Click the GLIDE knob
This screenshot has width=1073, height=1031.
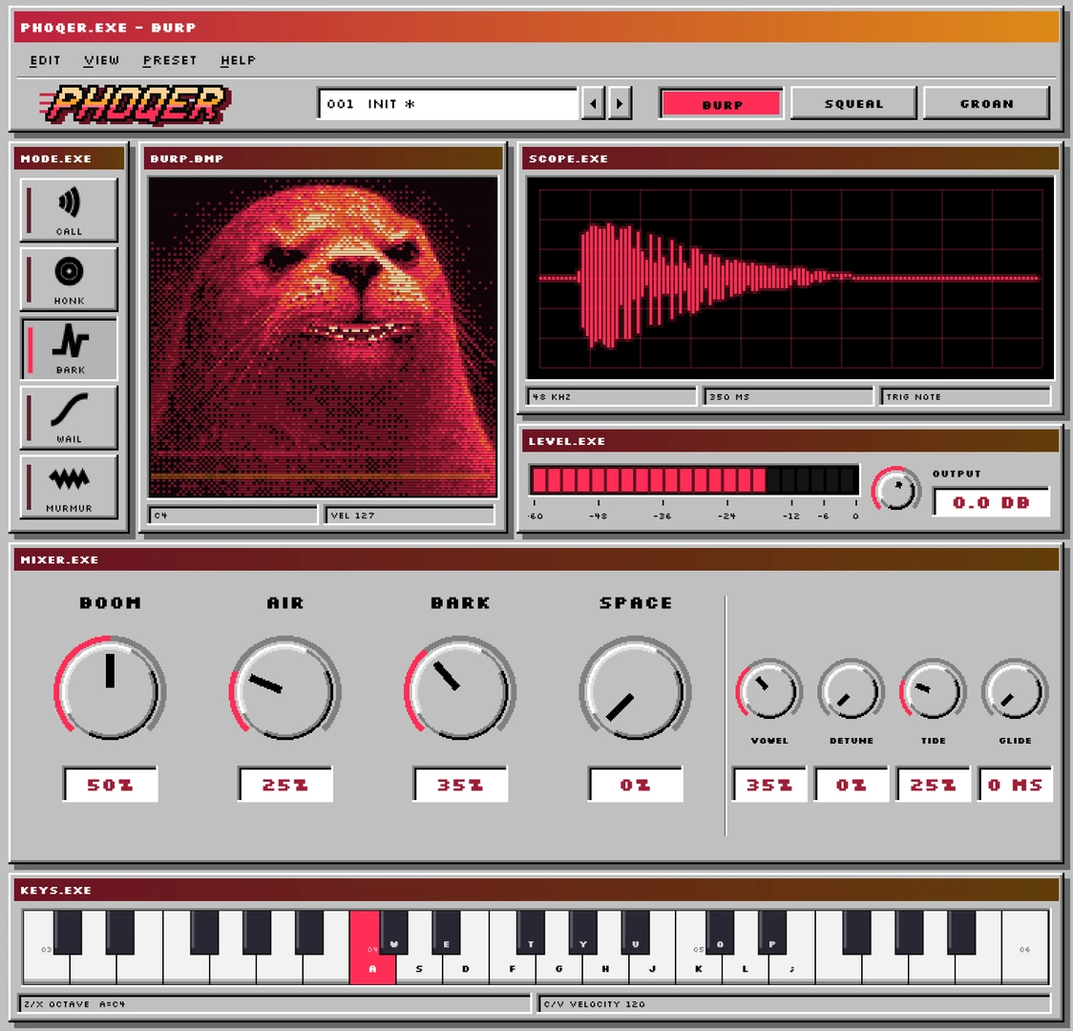(x=1015, y=689)
